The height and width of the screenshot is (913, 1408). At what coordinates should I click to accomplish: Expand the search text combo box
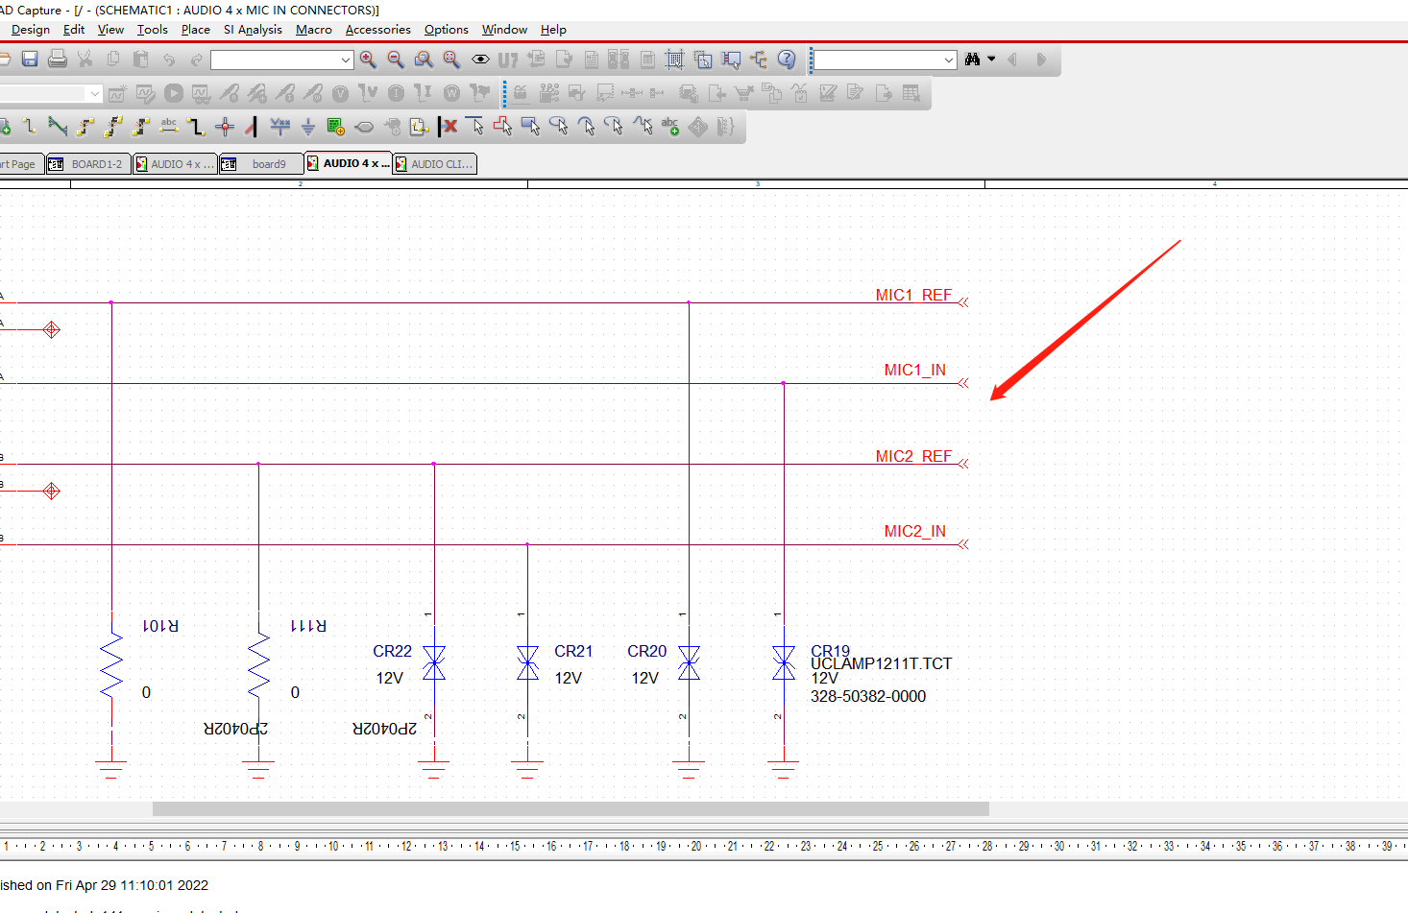tap(949, 60)
